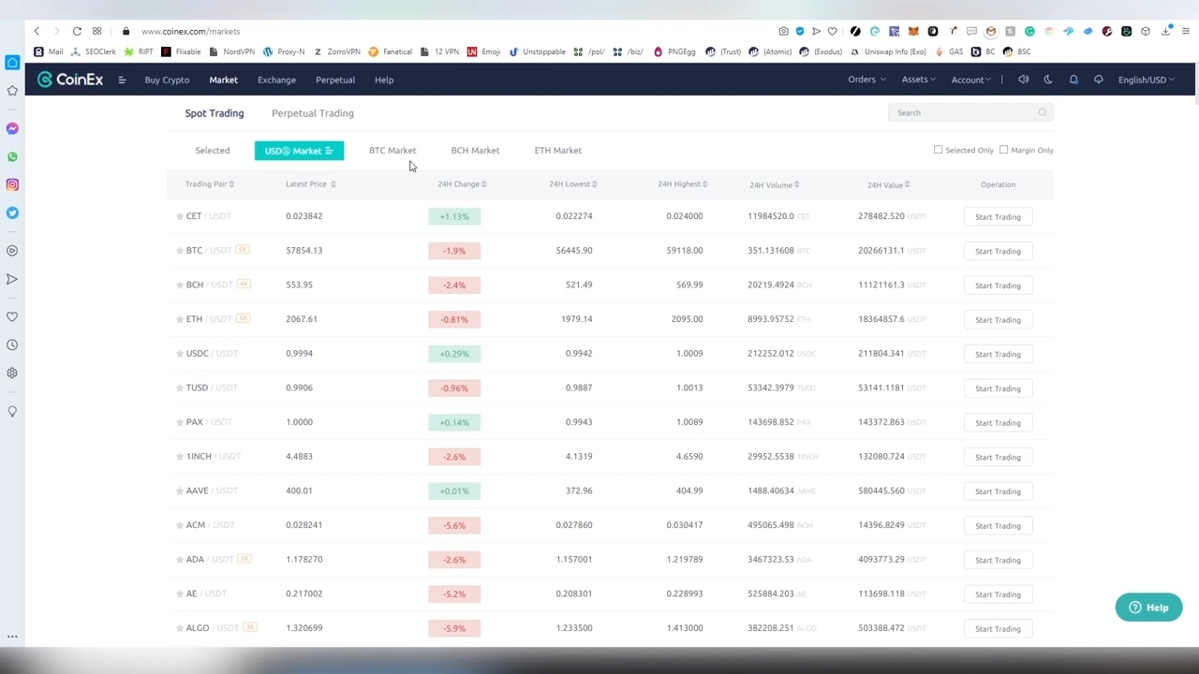Open notifications bell in CoinEx header

[1073, 80]
